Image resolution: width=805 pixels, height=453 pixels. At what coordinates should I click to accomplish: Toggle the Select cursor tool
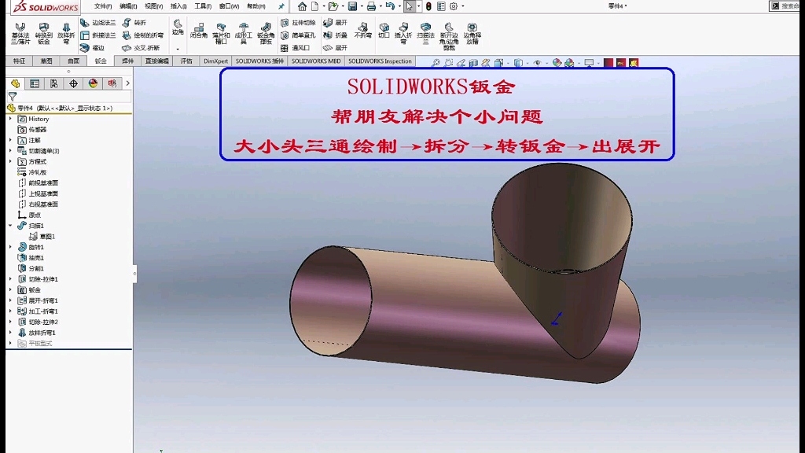(x=409, y=6)
